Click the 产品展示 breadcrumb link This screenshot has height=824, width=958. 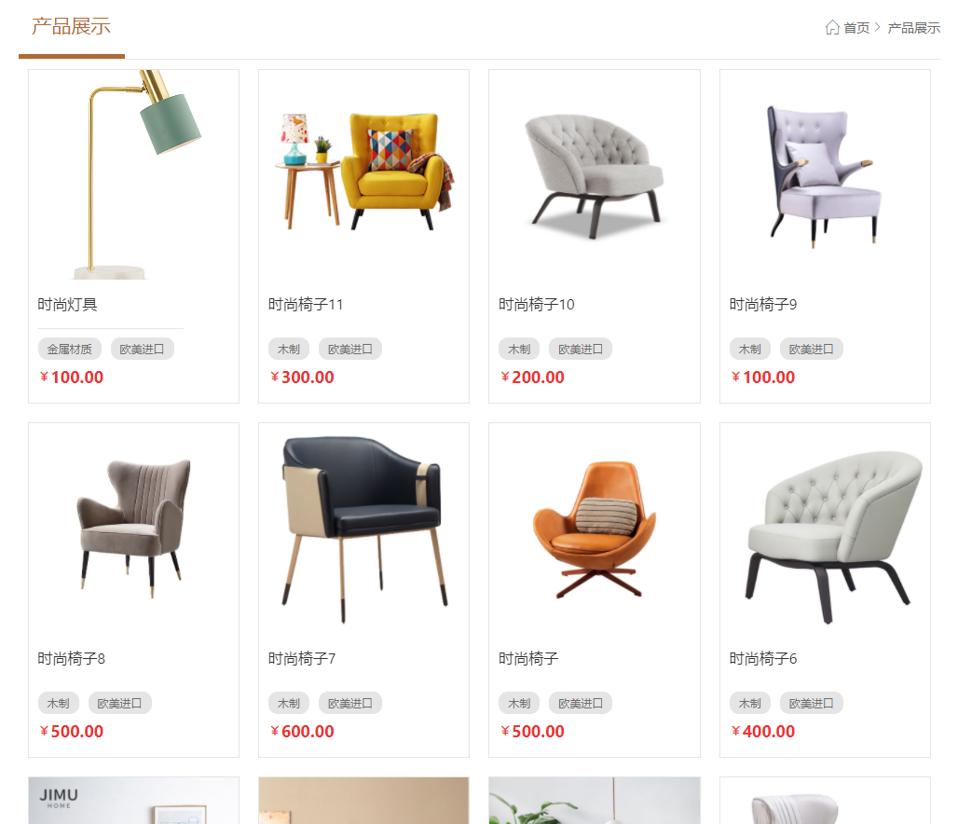[x=913, y=28]
